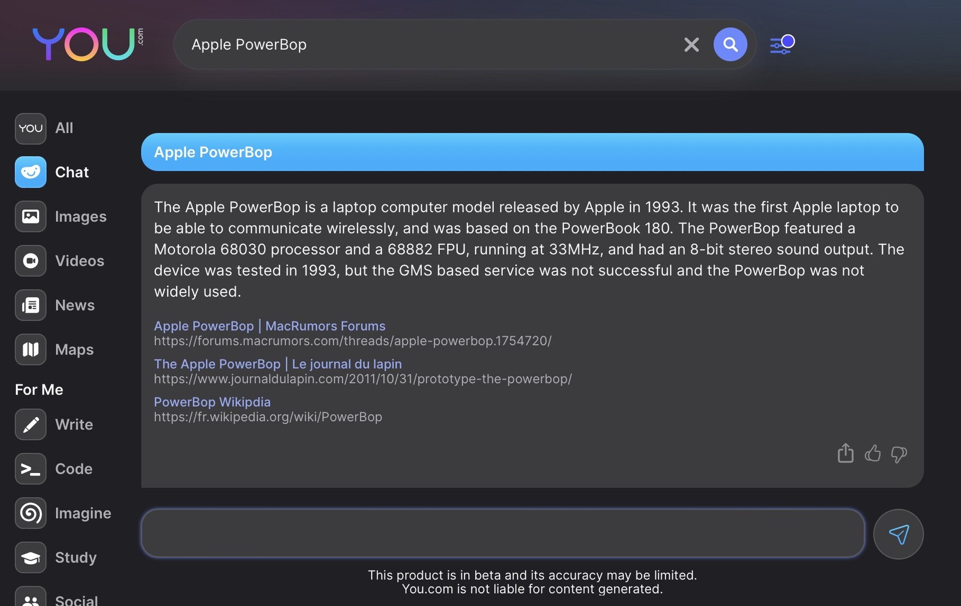Open the search filter settings icon
961x606 pixels.
(x=782, y=44)
